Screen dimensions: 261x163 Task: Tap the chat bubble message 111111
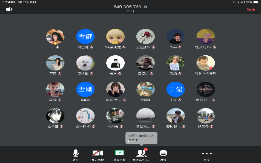pos(141,138)
